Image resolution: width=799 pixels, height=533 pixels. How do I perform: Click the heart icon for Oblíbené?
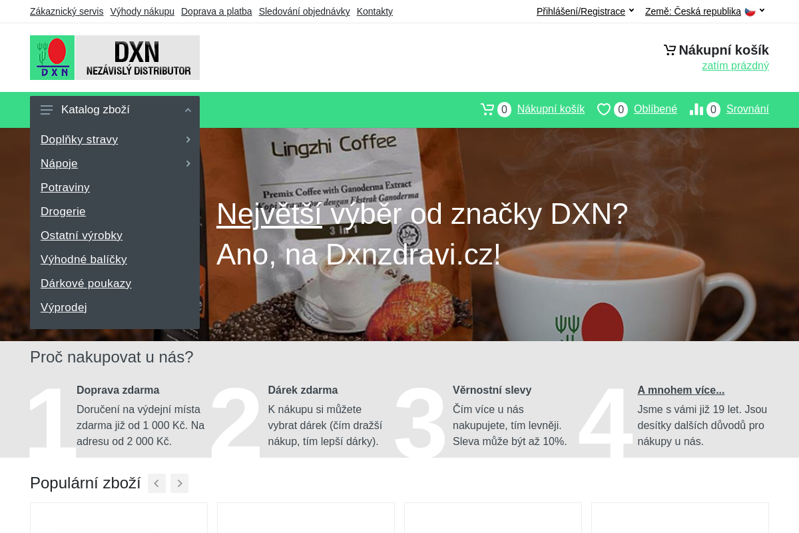click(604, 109)
